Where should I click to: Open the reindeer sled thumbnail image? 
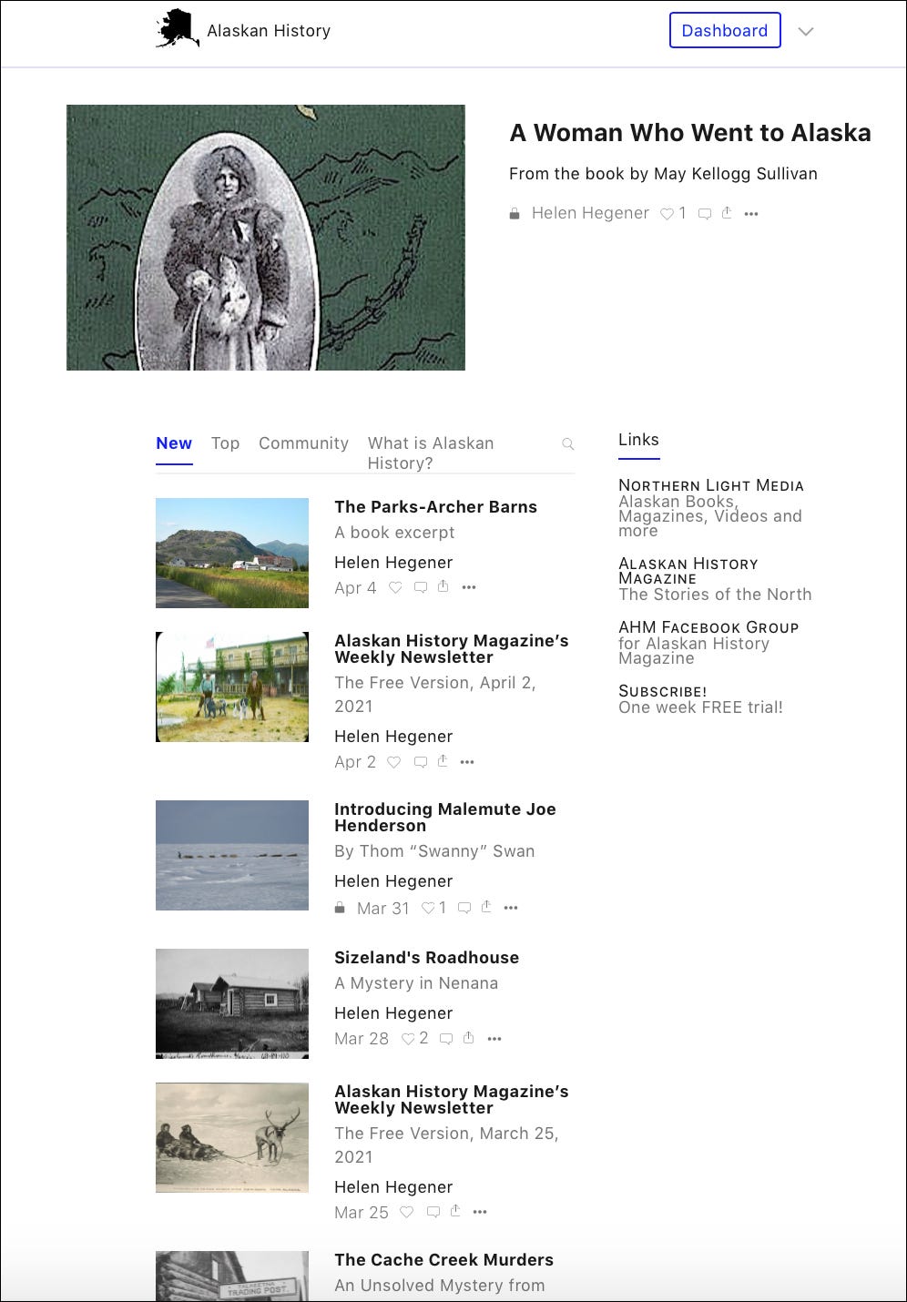tap(232, 1137)
